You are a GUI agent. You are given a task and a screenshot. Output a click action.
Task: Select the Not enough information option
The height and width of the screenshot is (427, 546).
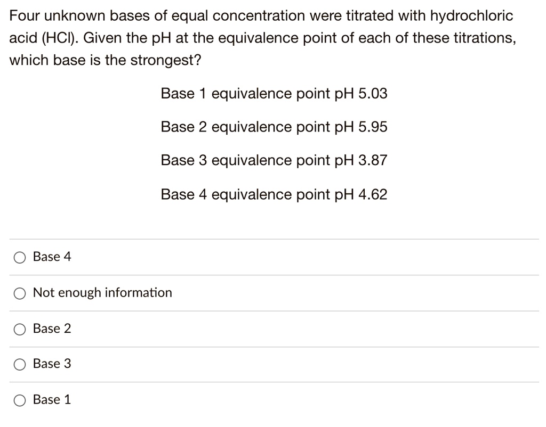20,292
